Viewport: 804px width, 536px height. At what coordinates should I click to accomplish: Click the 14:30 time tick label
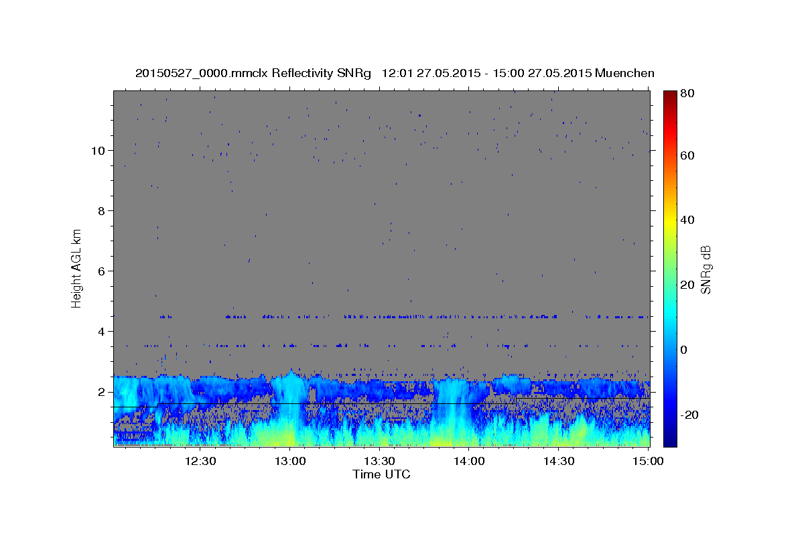[558, 461]
